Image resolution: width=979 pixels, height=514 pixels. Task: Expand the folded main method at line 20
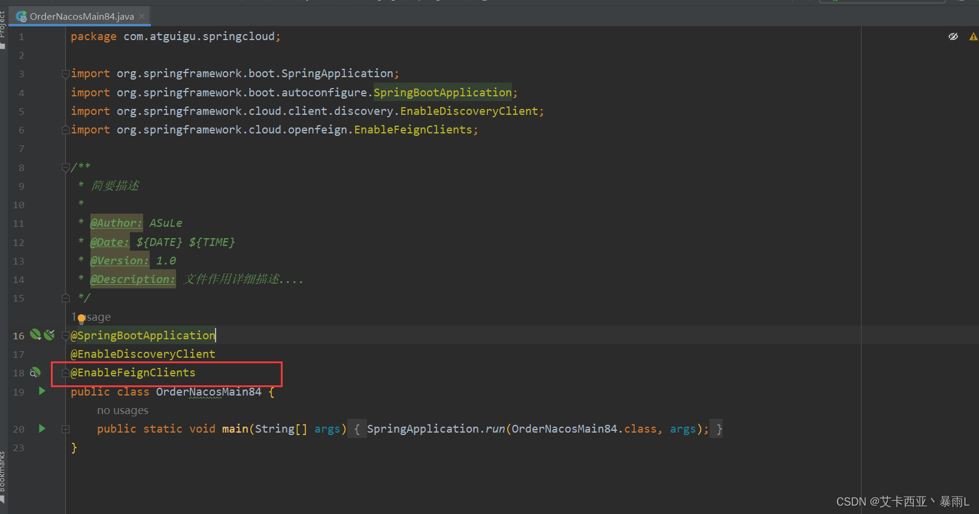(65, 429)
